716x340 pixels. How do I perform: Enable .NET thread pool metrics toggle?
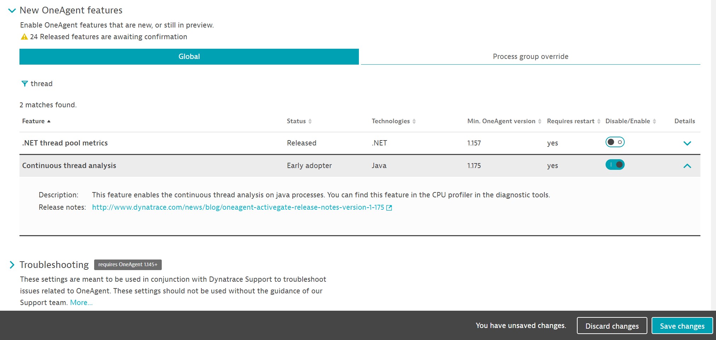click(615, 142)
